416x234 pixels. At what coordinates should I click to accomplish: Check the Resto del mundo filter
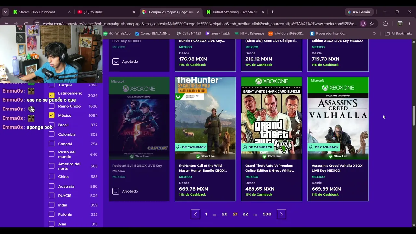[x=52, y=154]
